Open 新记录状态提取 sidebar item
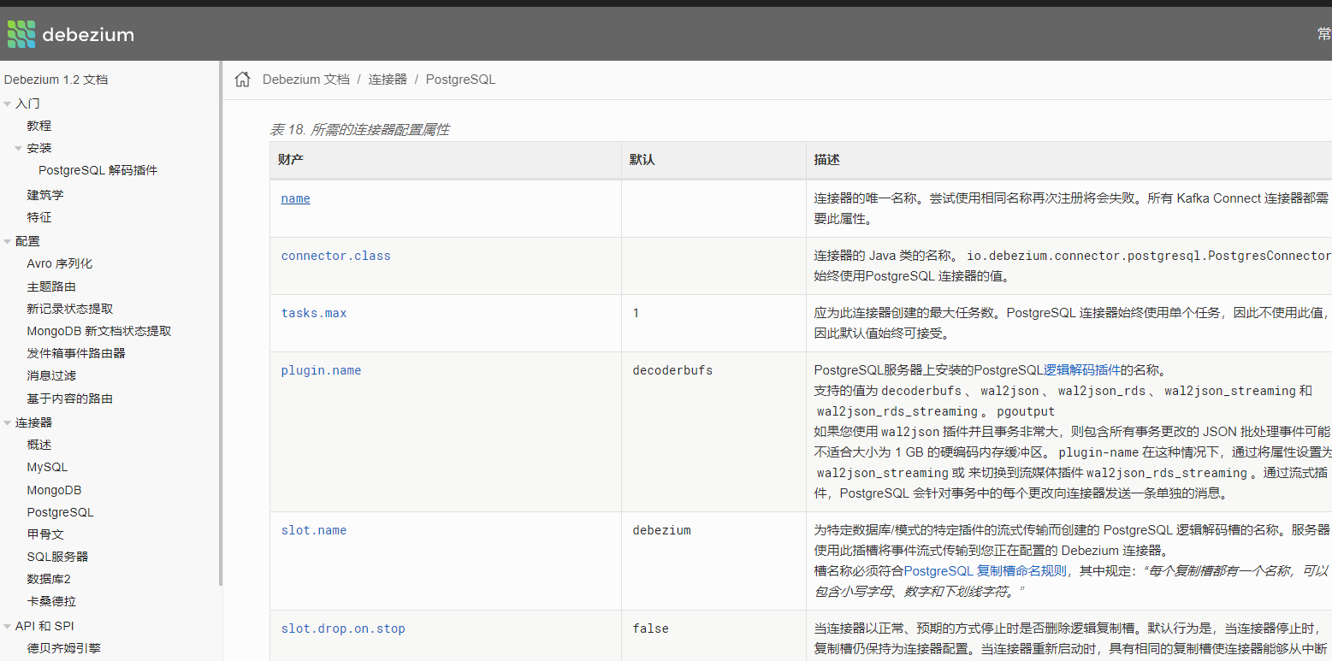The height and width of the screenshot is (661, 1332). point(70,309)
